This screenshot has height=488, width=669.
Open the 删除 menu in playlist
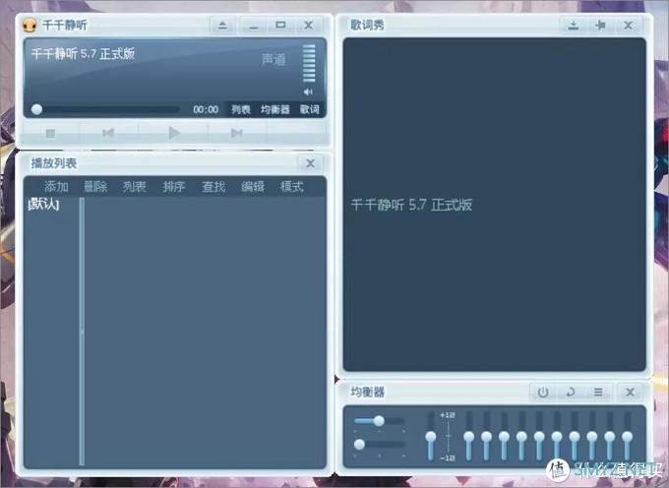coord(95,187)
